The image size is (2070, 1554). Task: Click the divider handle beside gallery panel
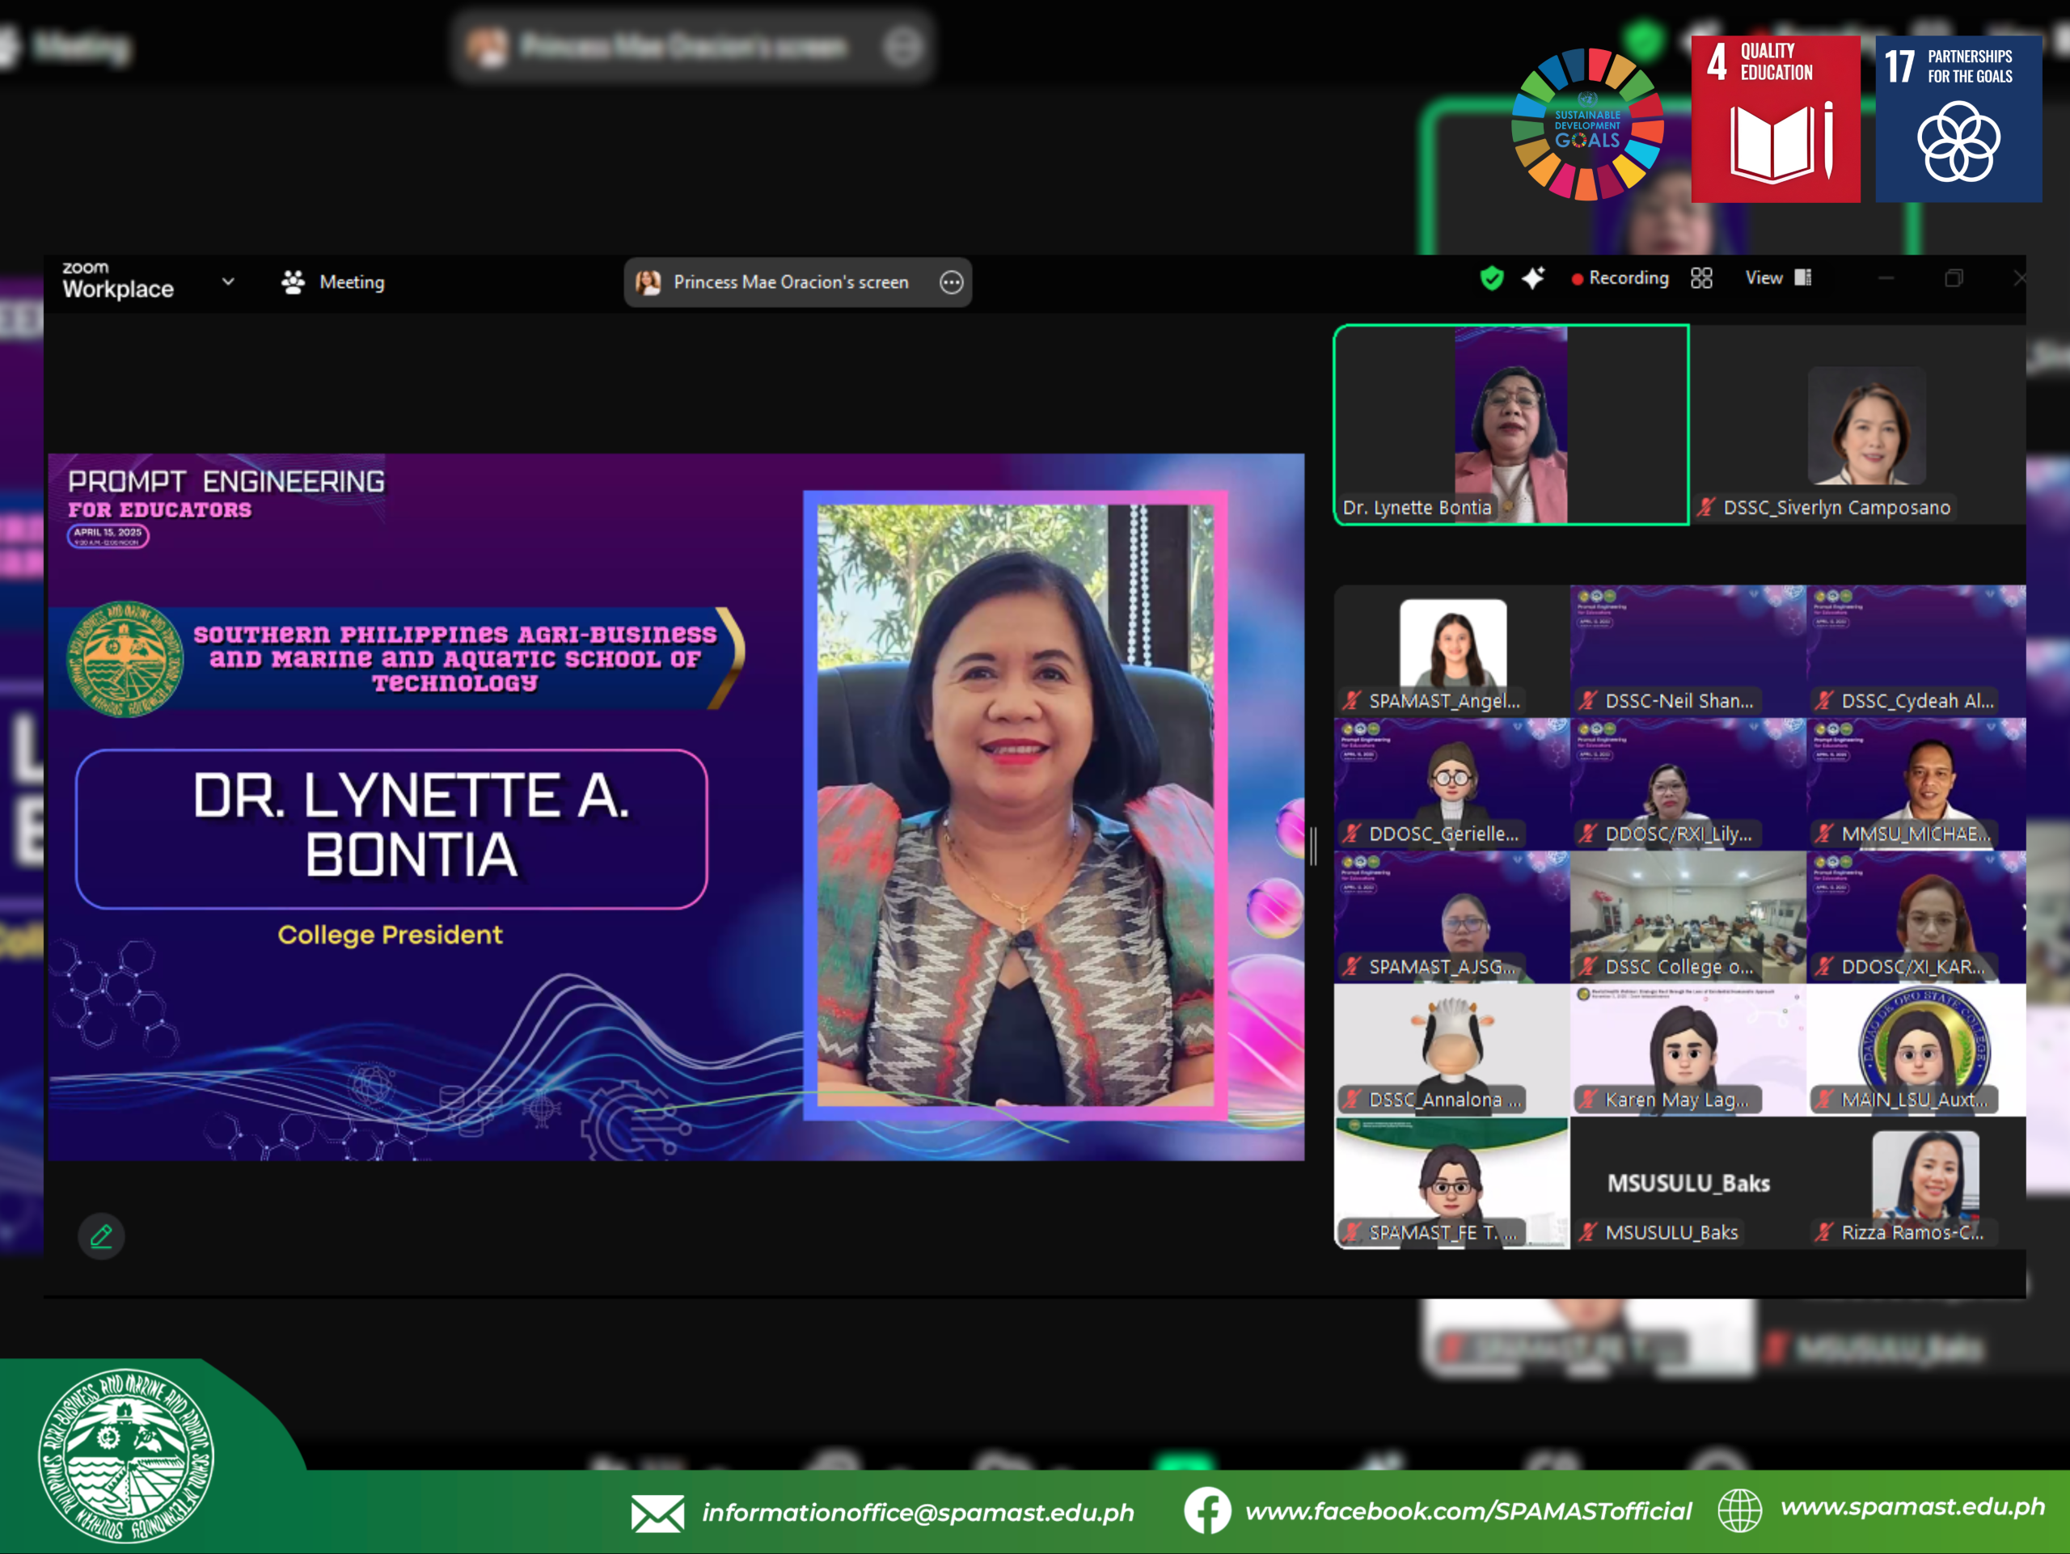(1314, 845)
